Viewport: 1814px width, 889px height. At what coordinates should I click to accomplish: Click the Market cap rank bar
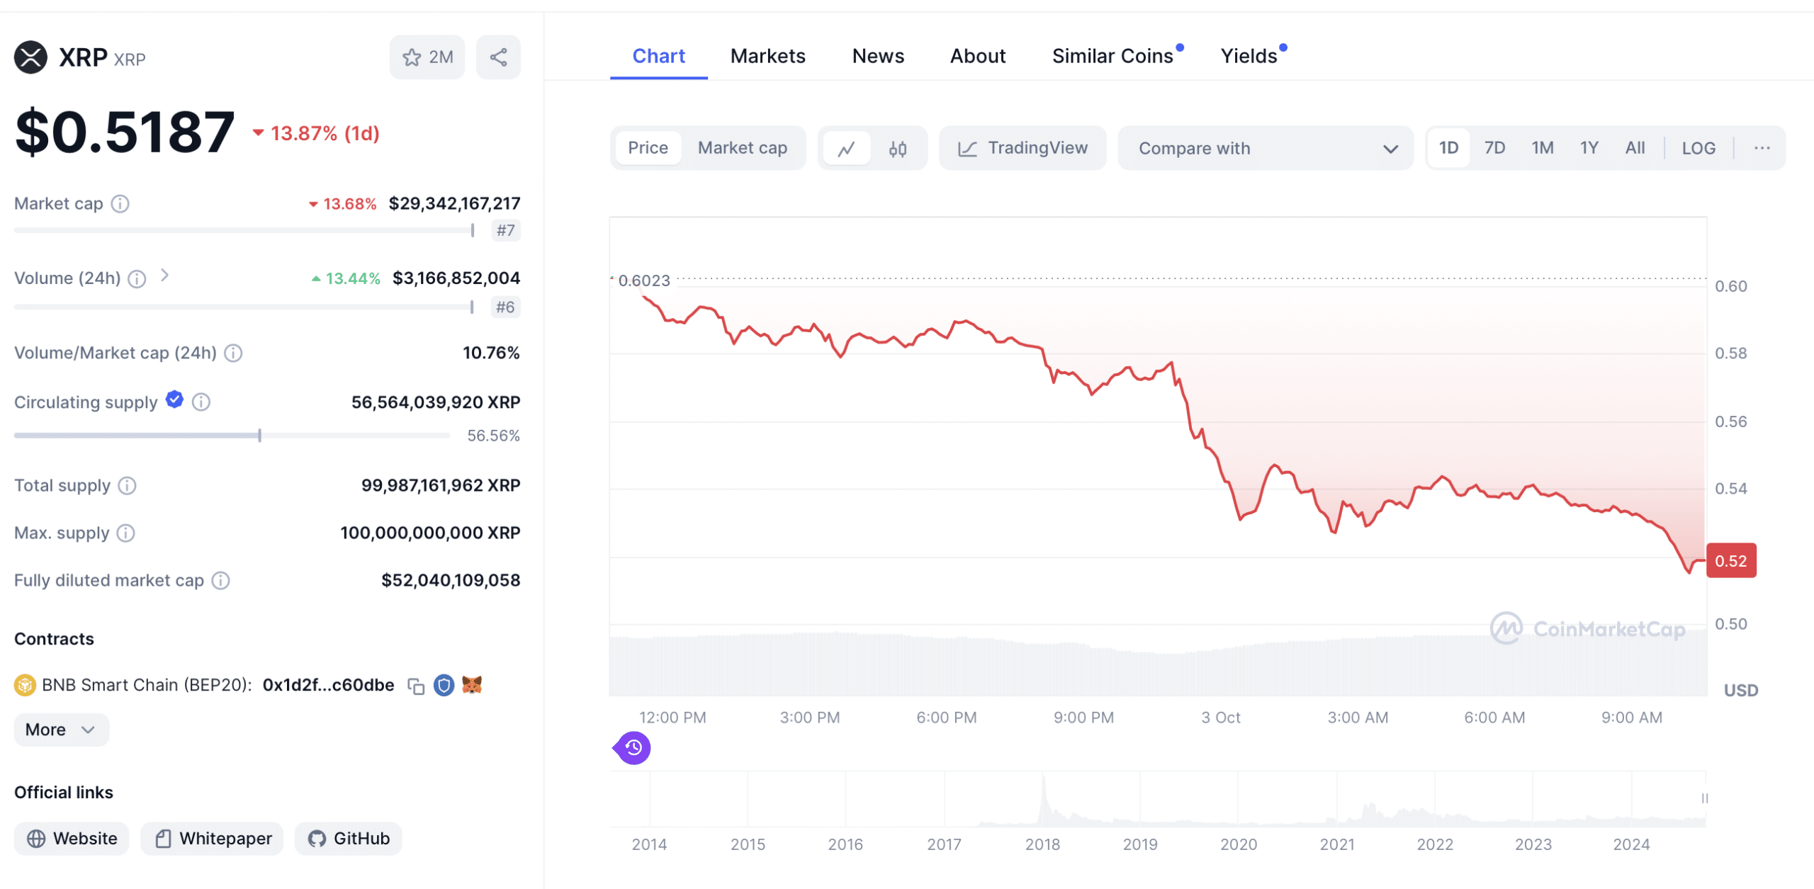[x=244, y=230]
